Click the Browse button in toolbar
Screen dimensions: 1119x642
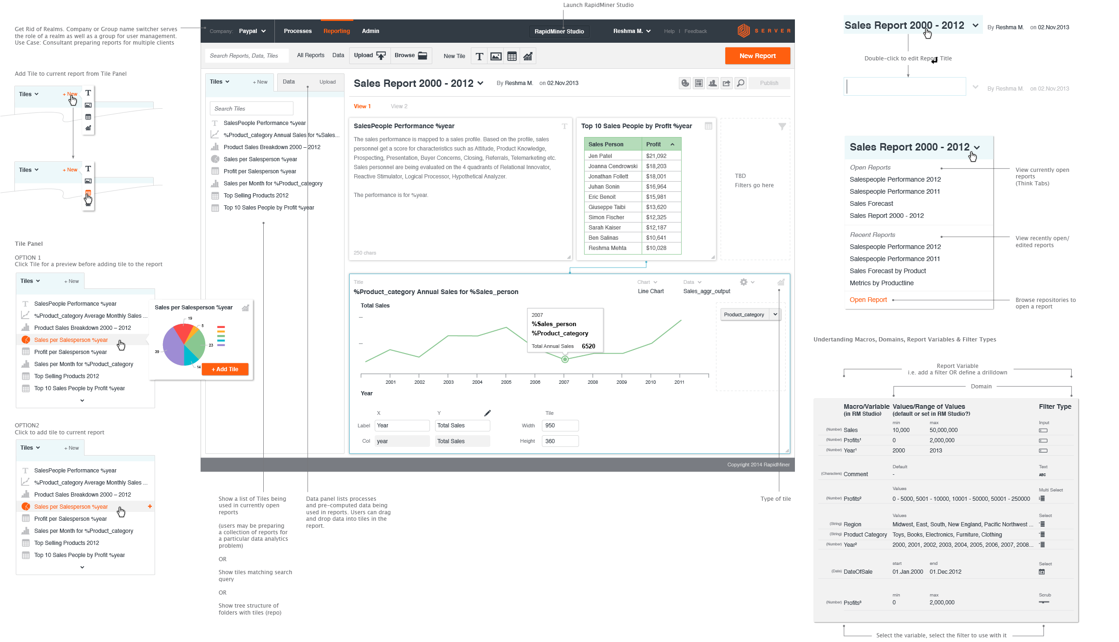[411, 56]
